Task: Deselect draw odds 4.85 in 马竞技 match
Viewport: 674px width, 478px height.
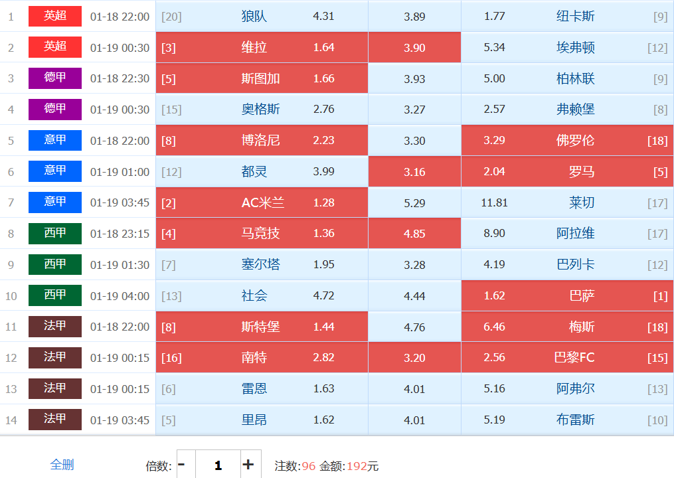Action: pyautogui.click(x=414, y=234)
